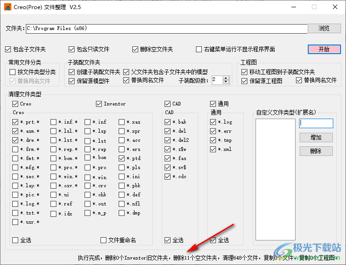Click the Creo file cleanup app icon
The height and width of the screenshot is (265, 346).
pos(8,7)
